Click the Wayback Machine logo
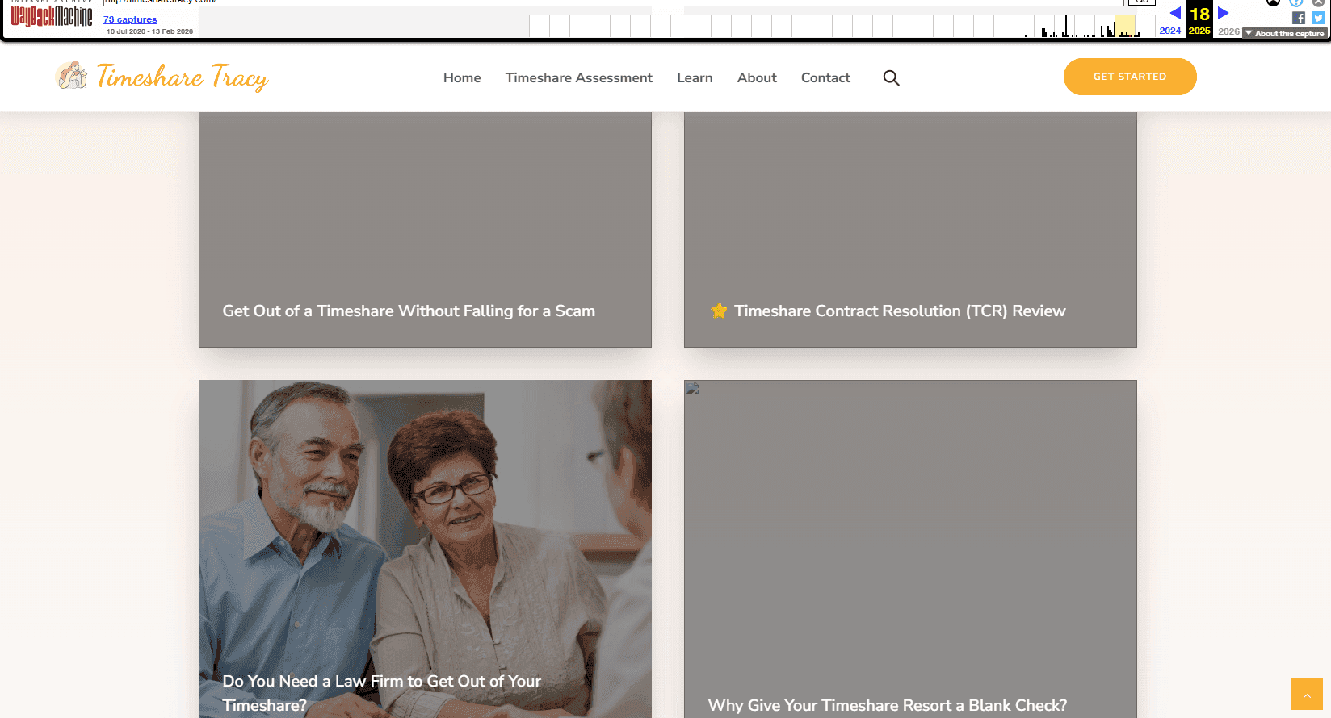 (52, 16)
